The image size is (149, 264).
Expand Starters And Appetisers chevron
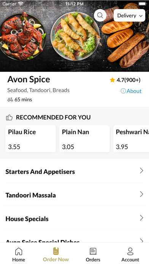(x=141, y=171)
